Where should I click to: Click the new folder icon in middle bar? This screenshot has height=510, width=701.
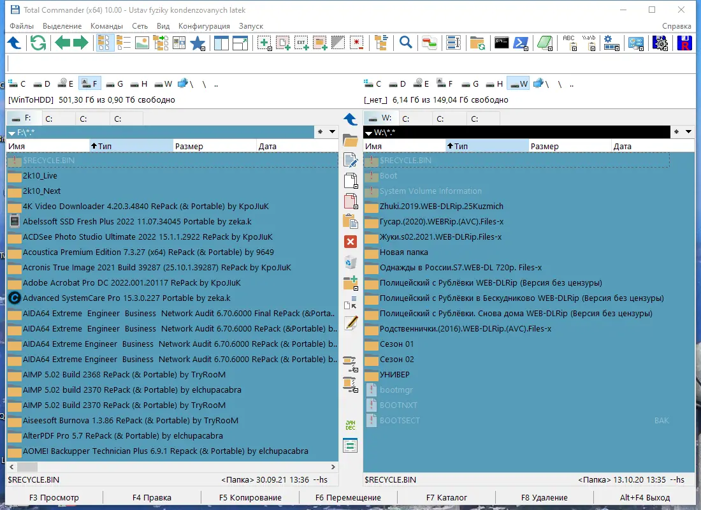(x=350, y=283)
